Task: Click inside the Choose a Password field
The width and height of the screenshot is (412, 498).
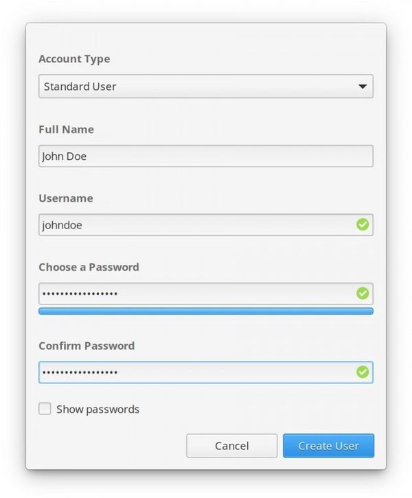Action: tap(206, 294)
